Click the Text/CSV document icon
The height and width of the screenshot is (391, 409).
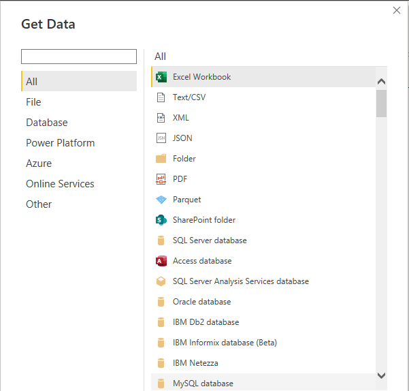coord(161,97)
